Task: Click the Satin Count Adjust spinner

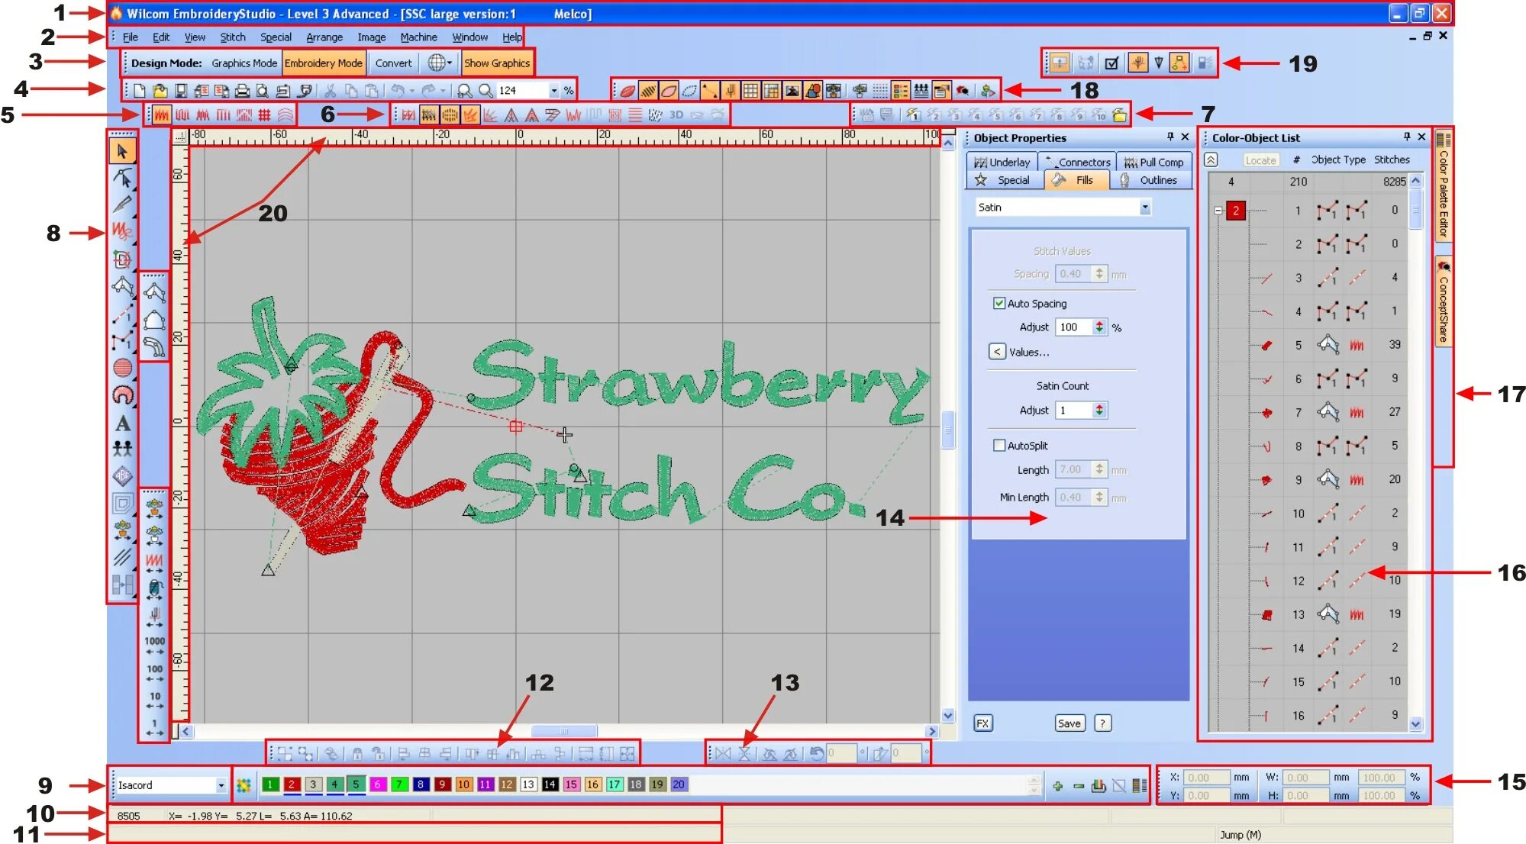Action: coord(1099,410)
